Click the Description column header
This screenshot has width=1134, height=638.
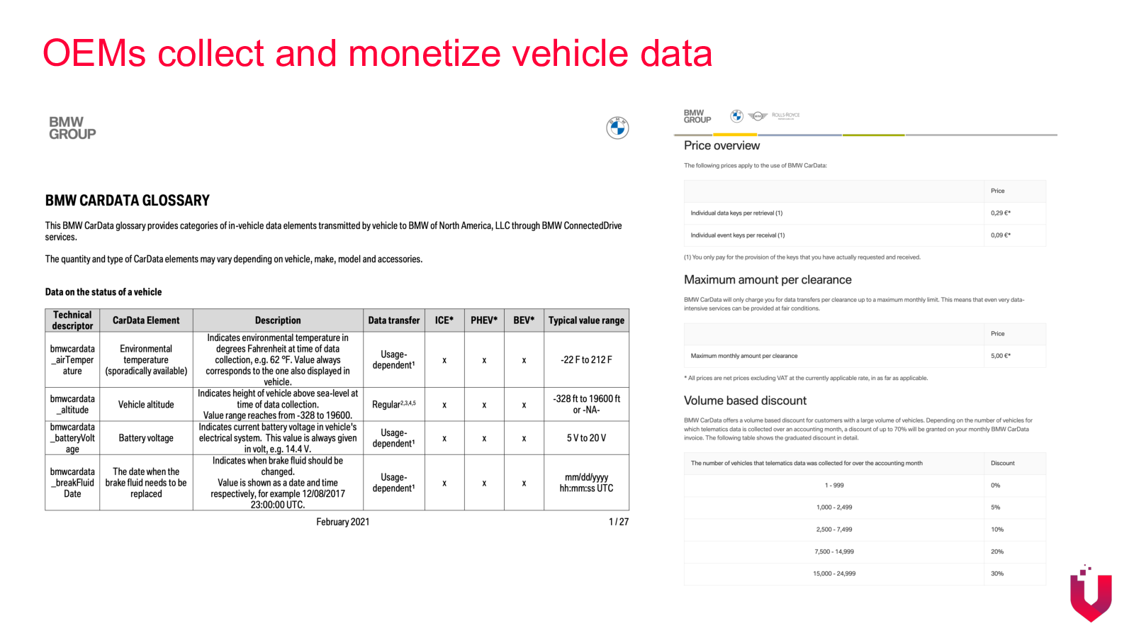278,320
